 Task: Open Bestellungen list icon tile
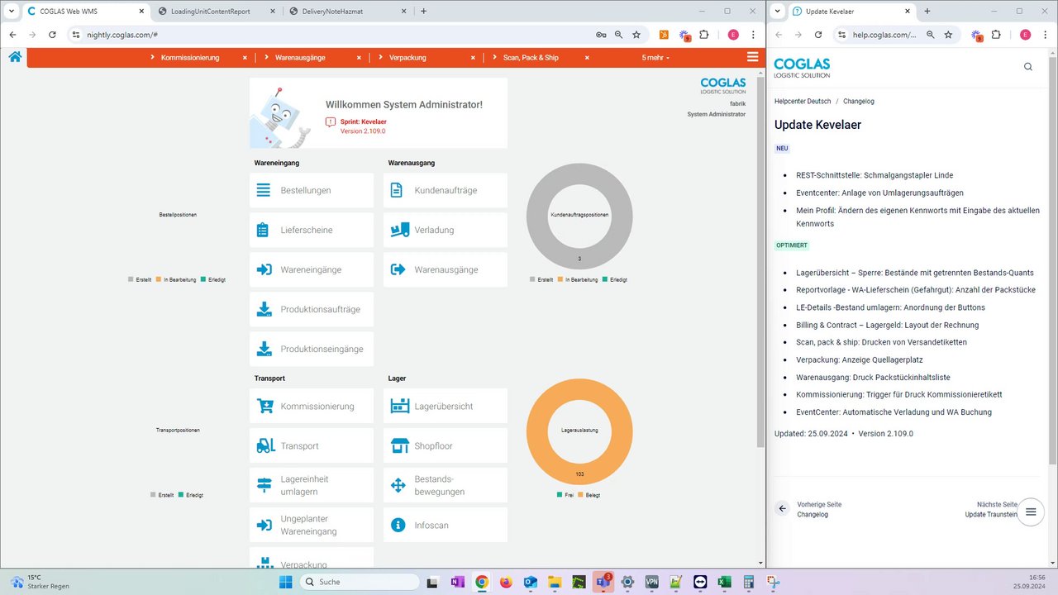point(312,190)
